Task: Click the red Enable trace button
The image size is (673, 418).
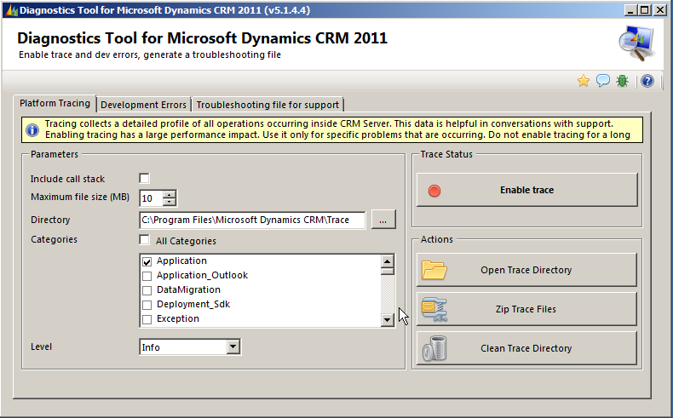Action: tap(526, 190)
